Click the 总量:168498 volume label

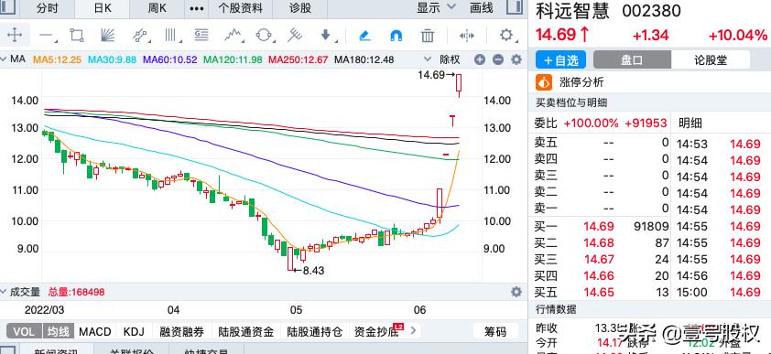(76, 292)
